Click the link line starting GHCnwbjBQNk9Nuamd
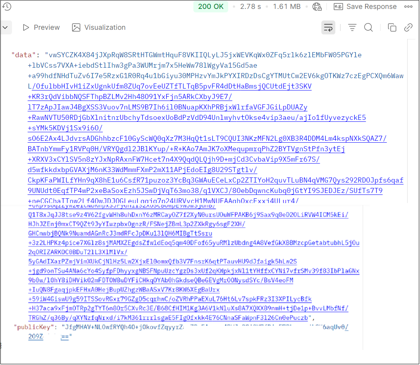This screenshot has width=420, height=365. (x=120, y=234)
